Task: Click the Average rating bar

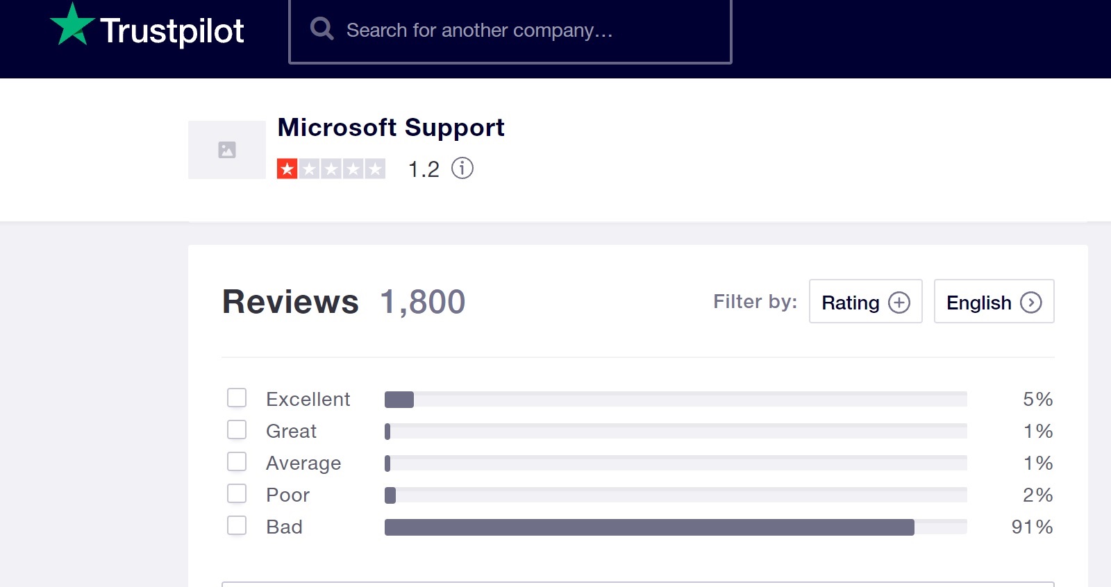Action: click(676, 463)
